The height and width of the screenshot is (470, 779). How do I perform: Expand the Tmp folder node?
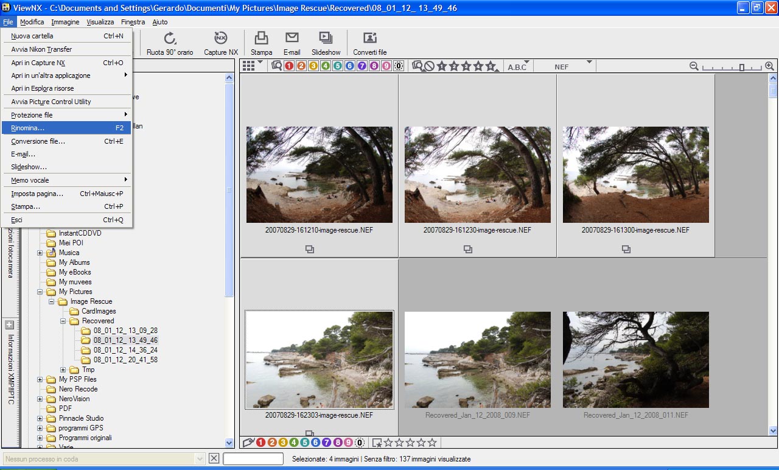(63, 370)
